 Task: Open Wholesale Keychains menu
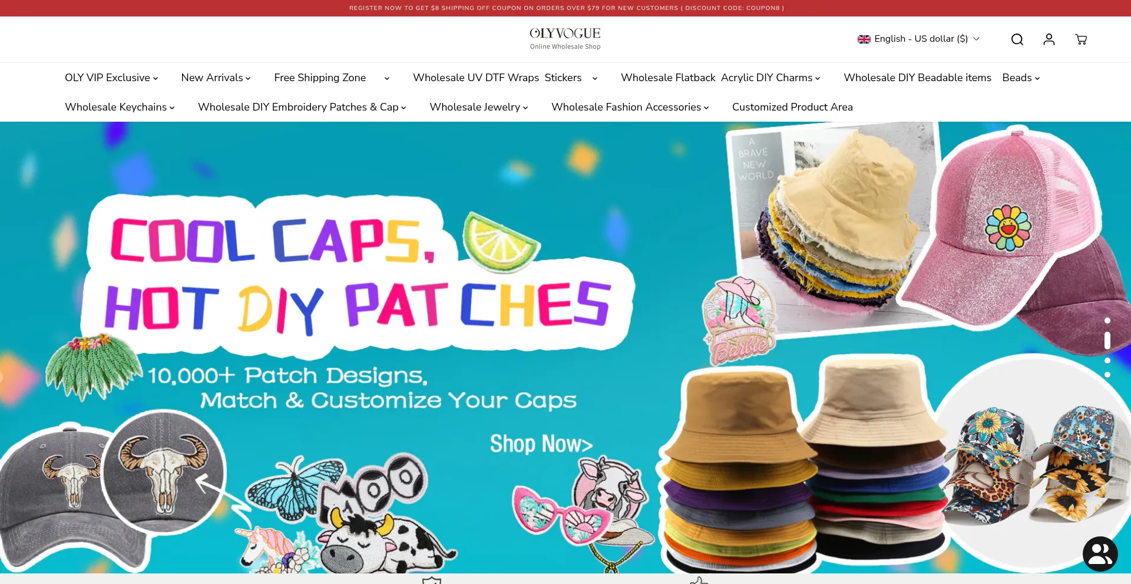point(120,107)
